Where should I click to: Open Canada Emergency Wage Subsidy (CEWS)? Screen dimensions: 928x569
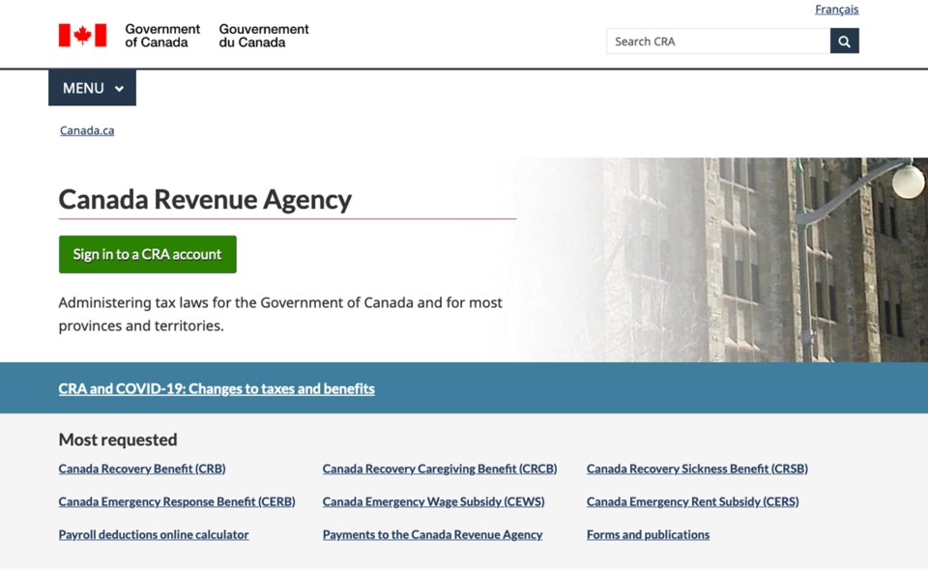coord(433,501)
